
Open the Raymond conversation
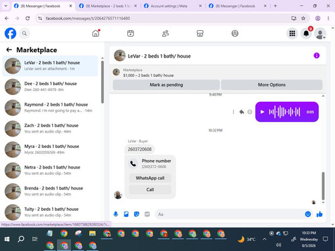[x=50, y=108]
